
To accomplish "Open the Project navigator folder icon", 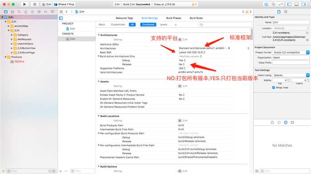I will (6, 12).
